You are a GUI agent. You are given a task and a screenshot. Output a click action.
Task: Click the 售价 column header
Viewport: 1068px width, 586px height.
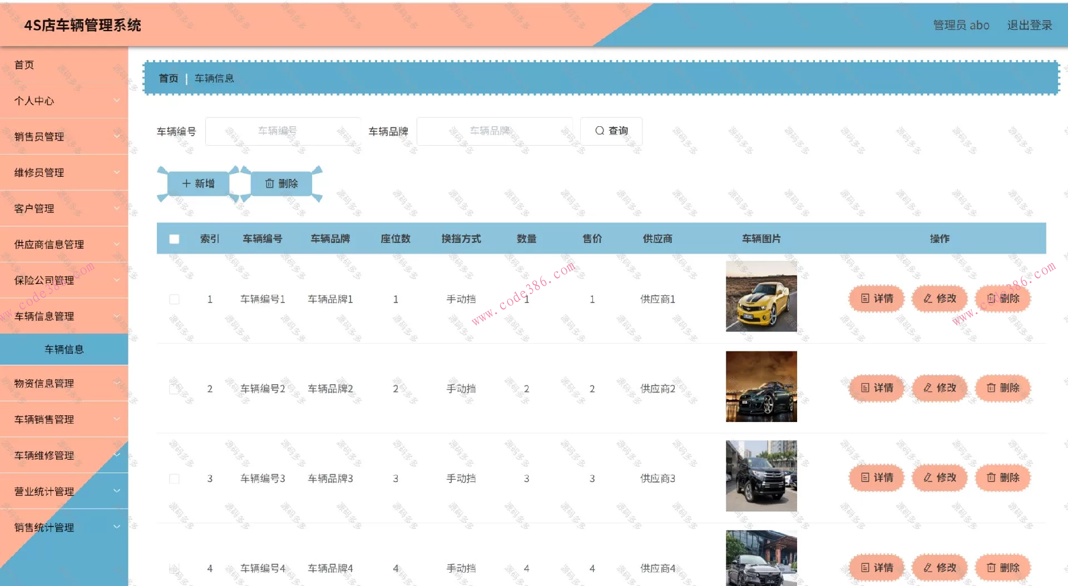click(x=592, y=239)
